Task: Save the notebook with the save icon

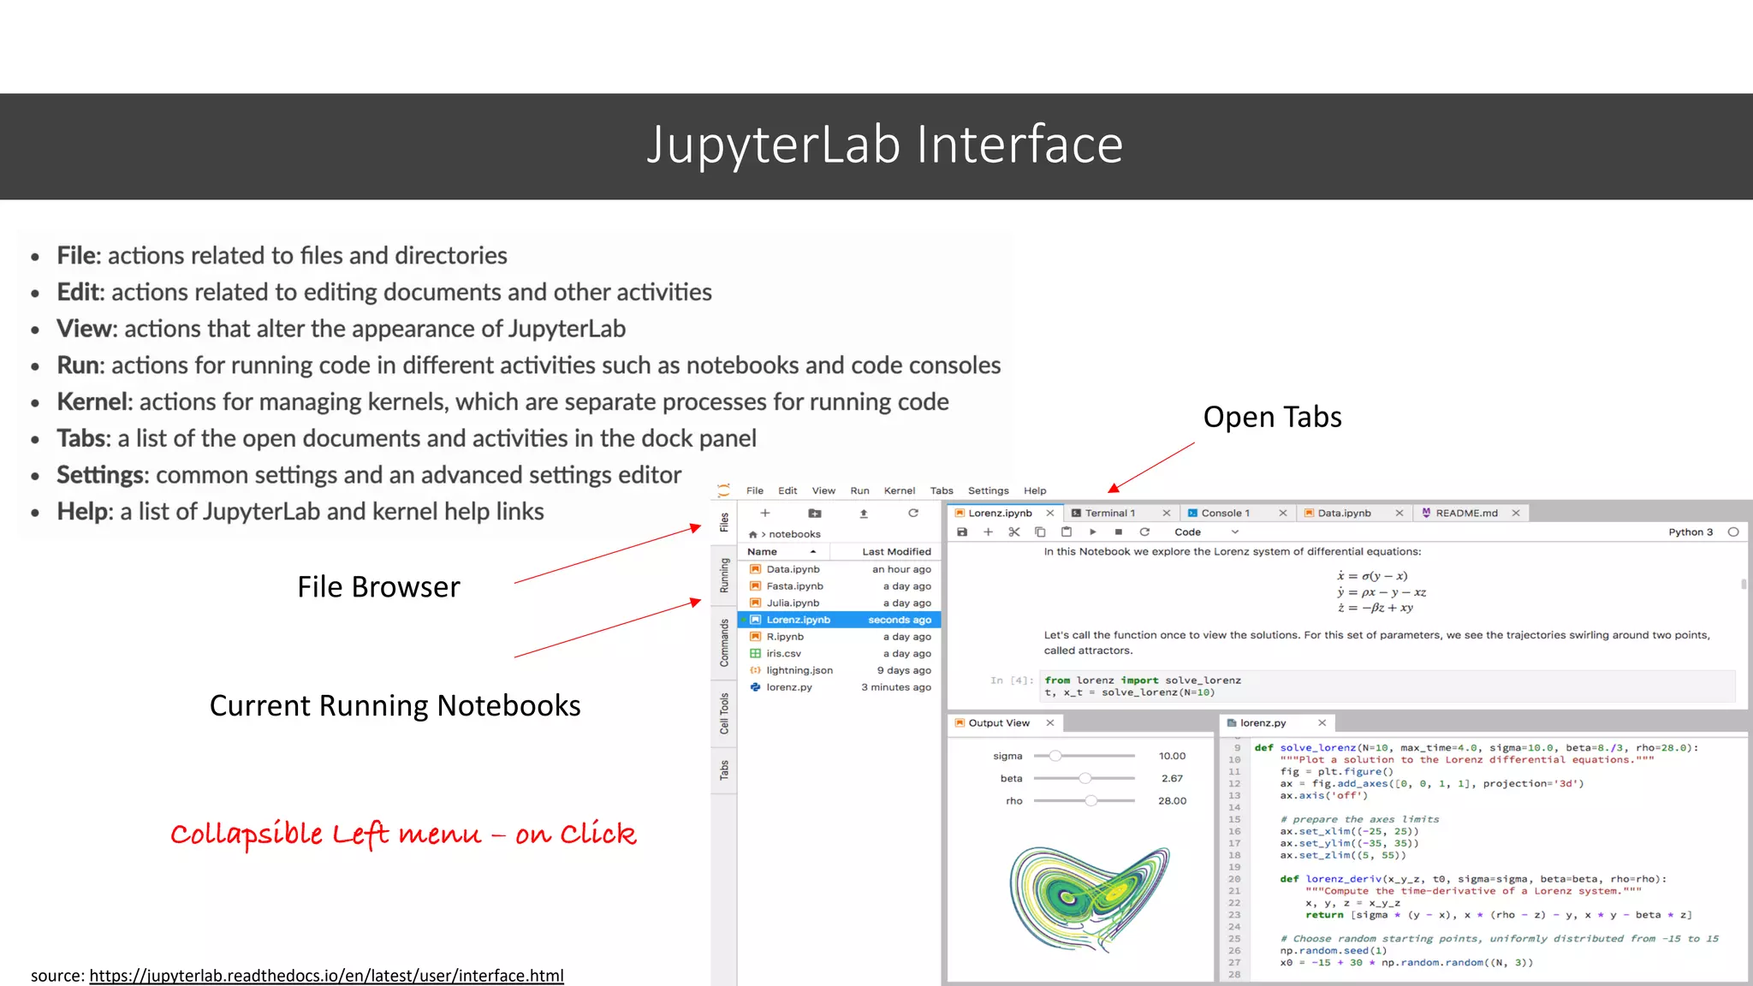Action: click(962, 532)
